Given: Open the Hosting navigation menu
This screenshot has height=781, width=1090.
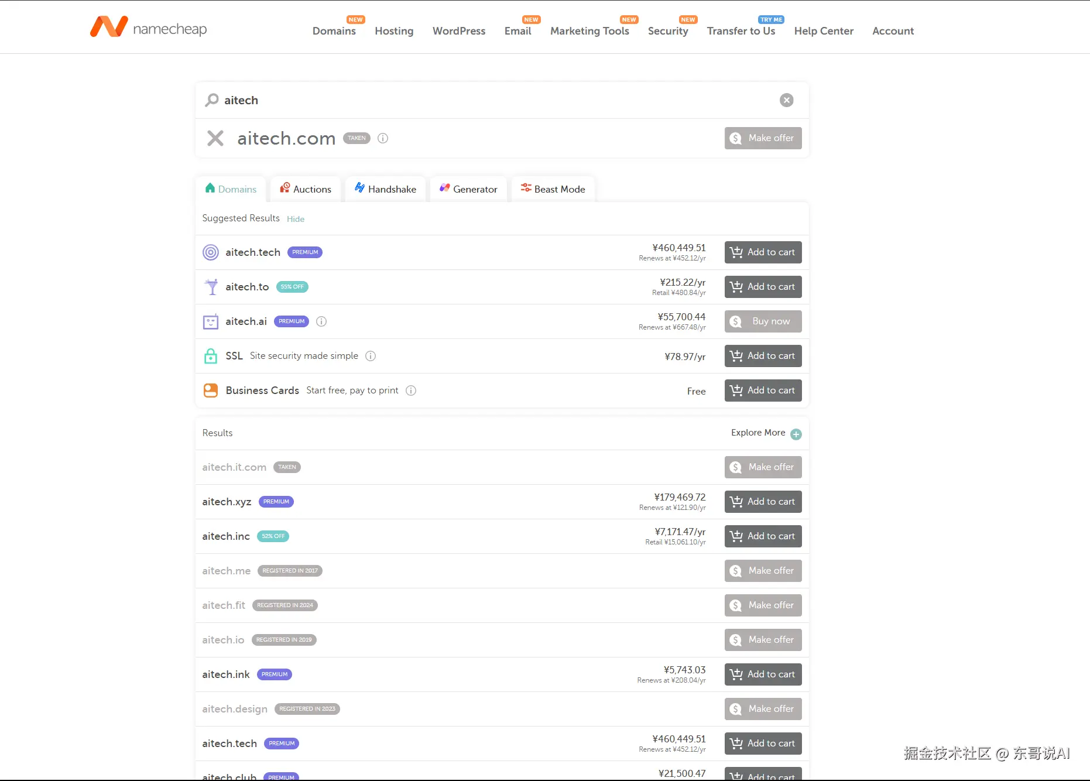Looking at the screenshot, I should point(394,31).
